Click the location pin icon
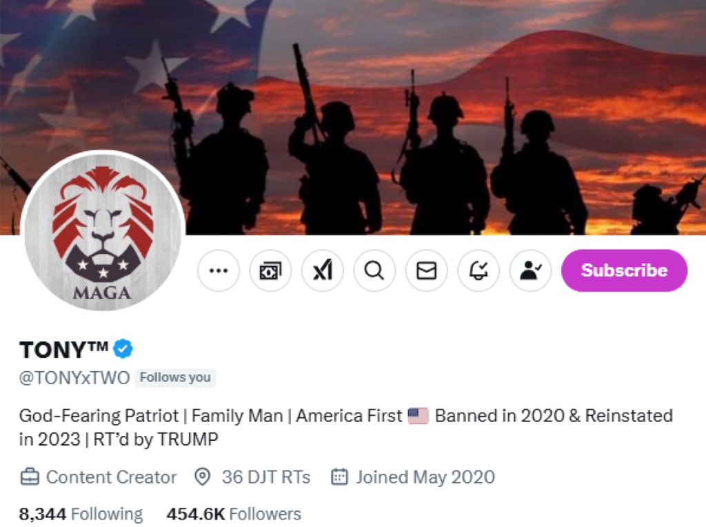 202,477
